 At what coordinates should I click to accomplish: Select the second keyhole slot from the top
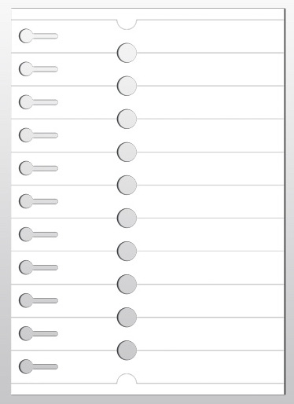39,69
